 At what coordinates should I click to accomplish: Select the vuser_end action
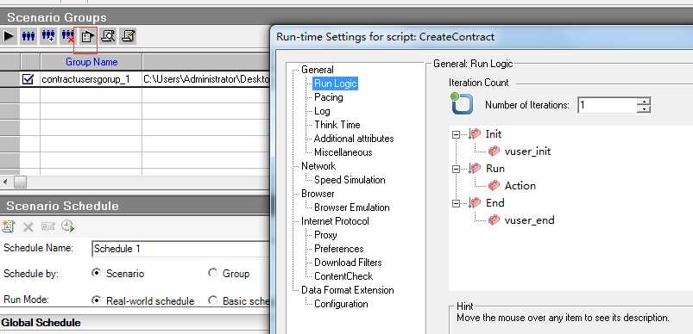(529, 220)
